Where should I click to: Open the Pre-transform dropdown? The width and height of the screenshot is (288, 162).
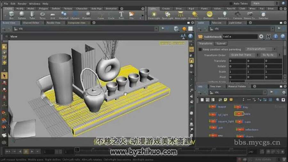click(x=261, y=49)
